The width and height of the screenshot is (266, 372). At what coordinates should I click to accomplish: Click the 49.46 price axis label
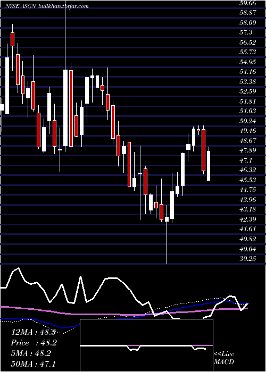click(247, 131)
